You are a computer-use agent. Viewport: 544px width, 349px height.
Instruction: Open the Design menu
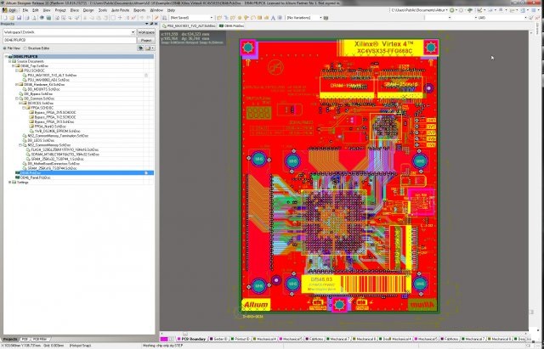tap(88, 10)
